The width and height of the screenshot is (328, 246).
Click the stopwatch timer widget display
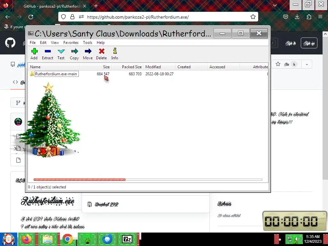291,221
